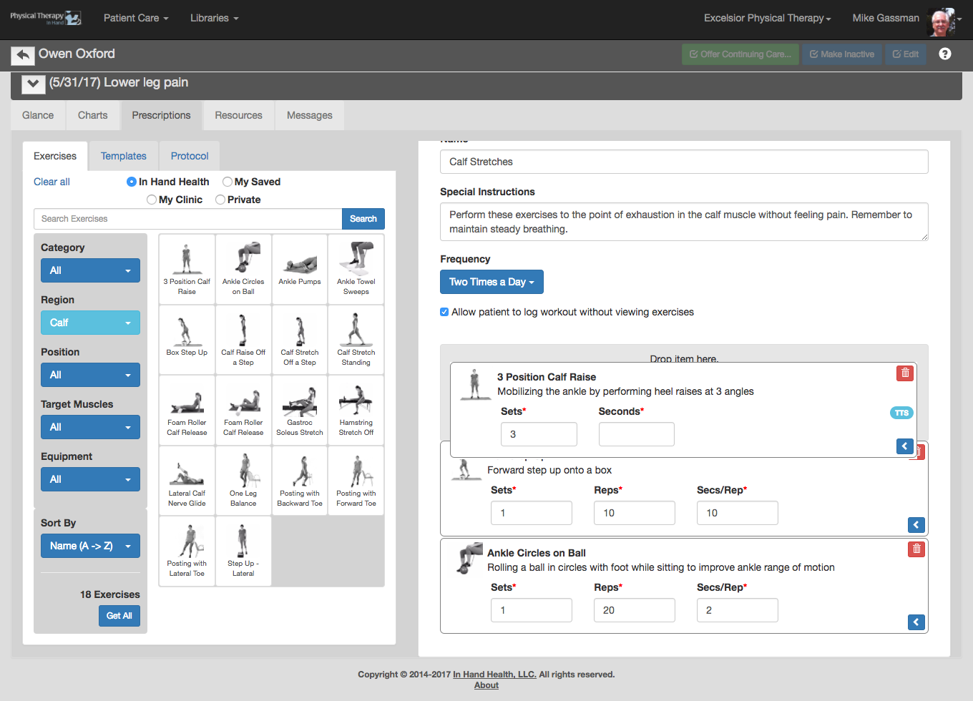Viewport: 973px width, 701px height.
Task: Select Step Up - Lateral exercise
Action: click(x=243, y=551)
